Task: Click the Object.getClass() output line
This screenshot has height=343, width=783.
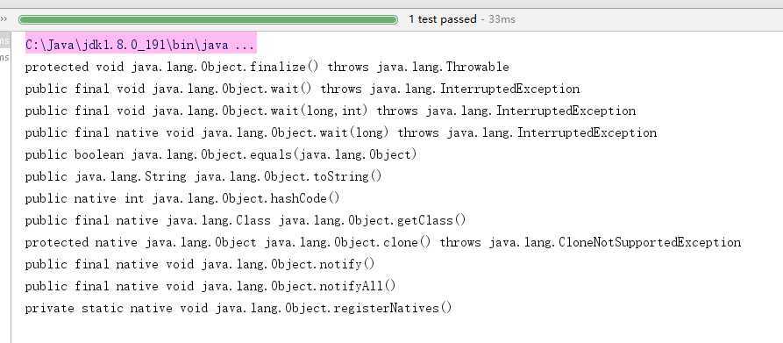Action: point(246,221)
